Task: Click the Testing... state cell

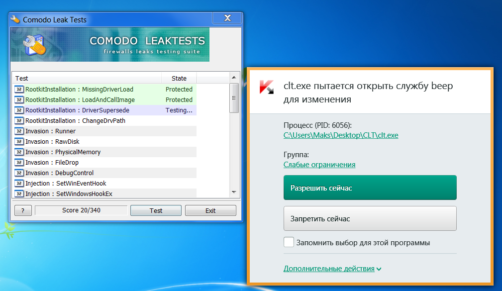Action: [x=179, y=110]
